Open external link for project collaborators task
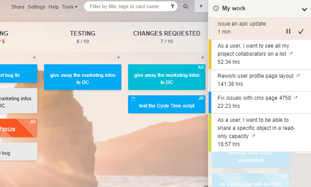311x187 pixels. pos(291,53)
